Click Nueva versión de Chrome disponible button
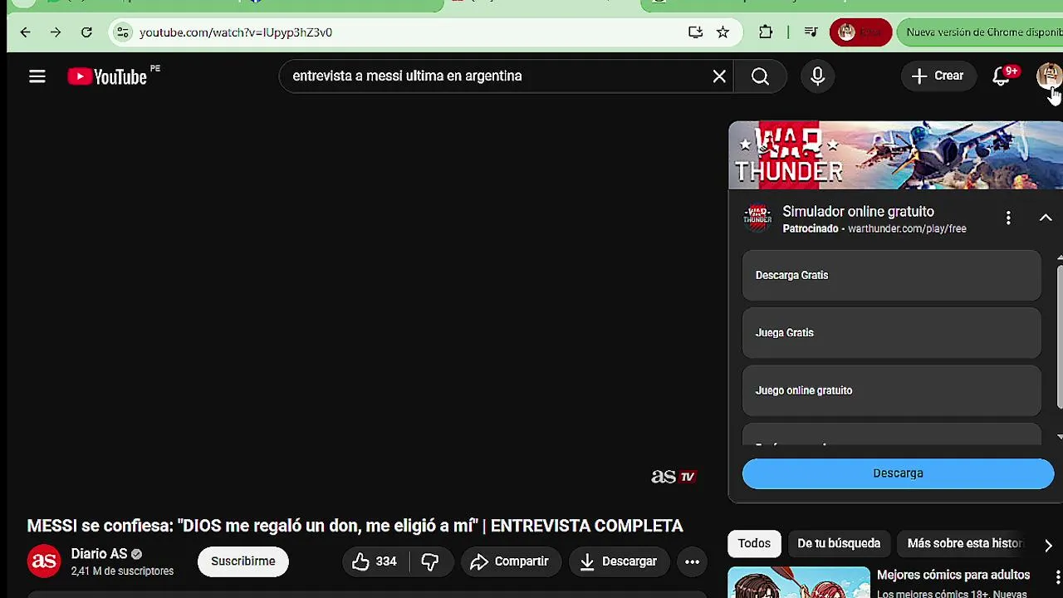The width and height of the screenshot is (1063, 598). (981, 32)
